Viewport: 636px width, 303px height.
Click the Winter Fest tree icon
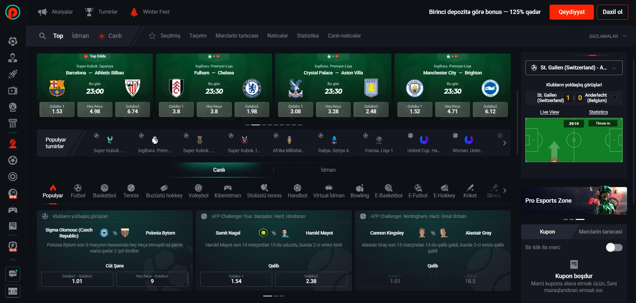click(134, 12)
